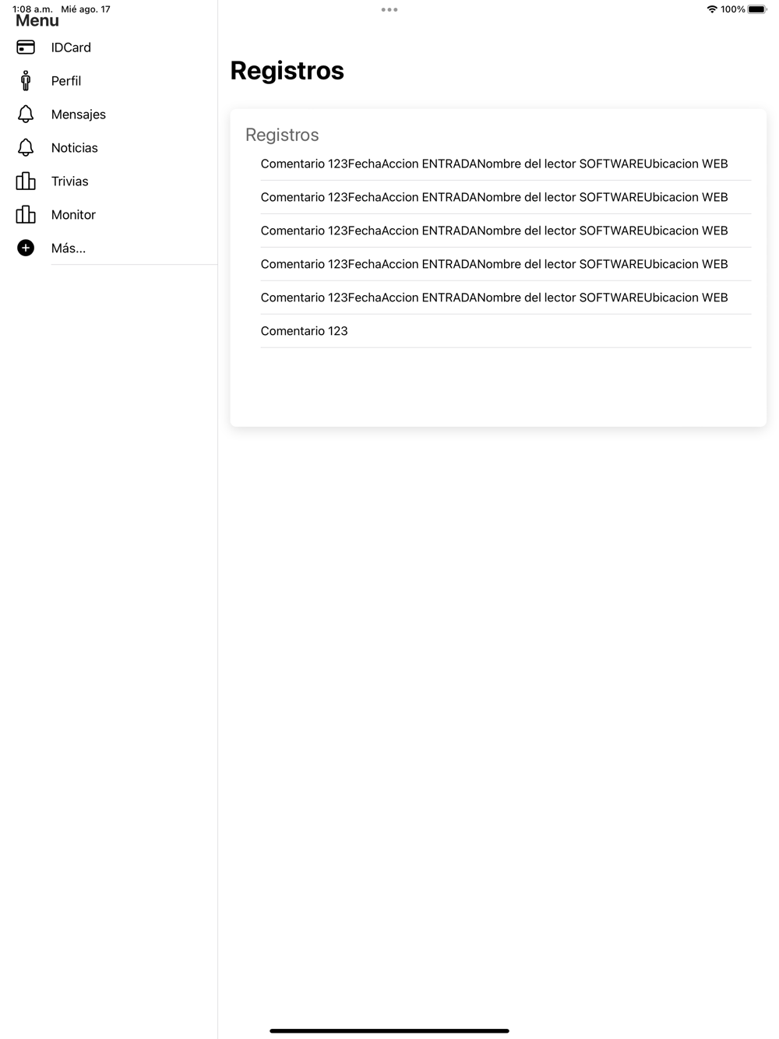Tap the battery indicator in status bar
Screen dimensions: 779x1039
click(x=757, y=9)
